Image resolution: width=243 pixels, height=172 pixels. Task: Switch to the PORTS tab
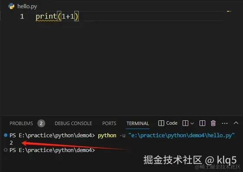tap(109, 123)
